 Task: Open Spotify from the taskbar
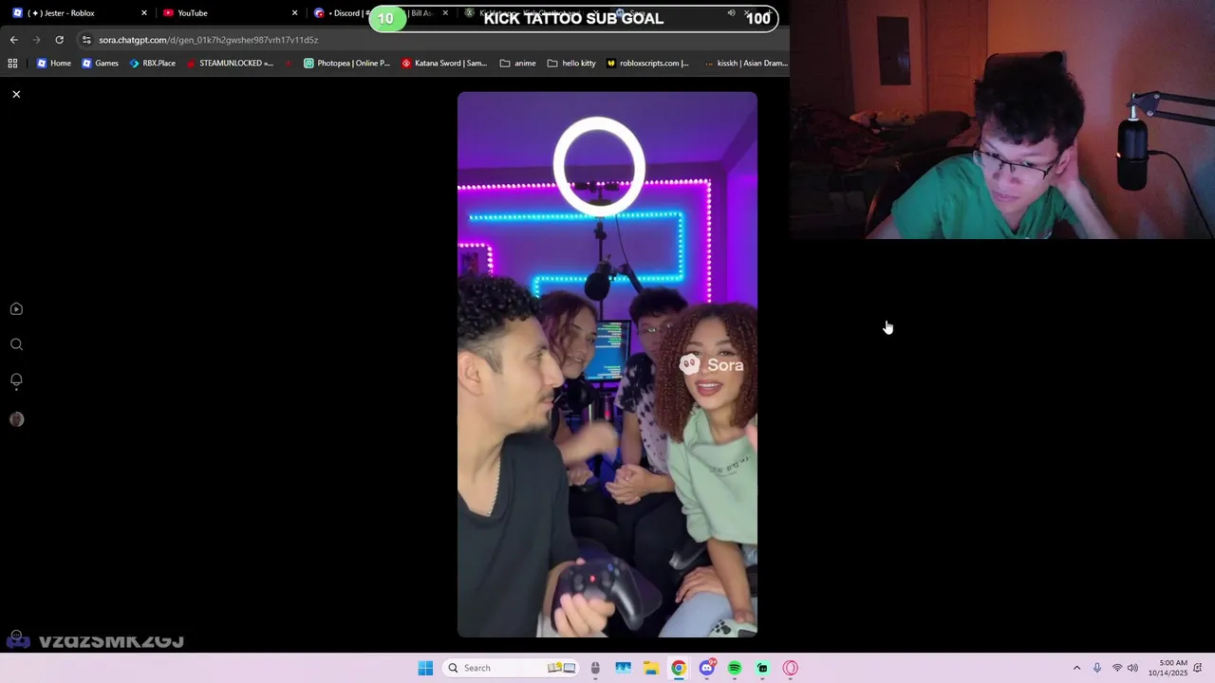735,668
